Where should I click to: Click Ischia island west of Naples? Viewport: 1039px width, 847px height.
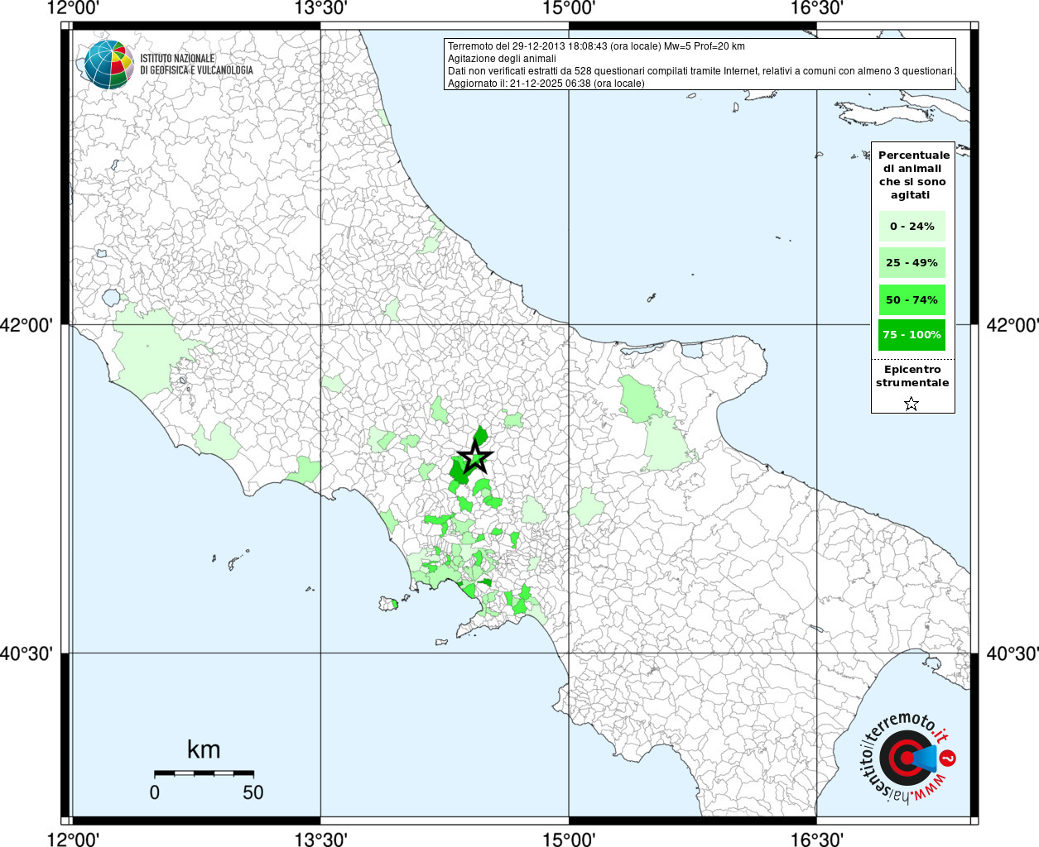click(x=388, y=604)
